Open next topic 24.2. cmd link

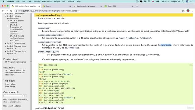(x=15, y=73)
